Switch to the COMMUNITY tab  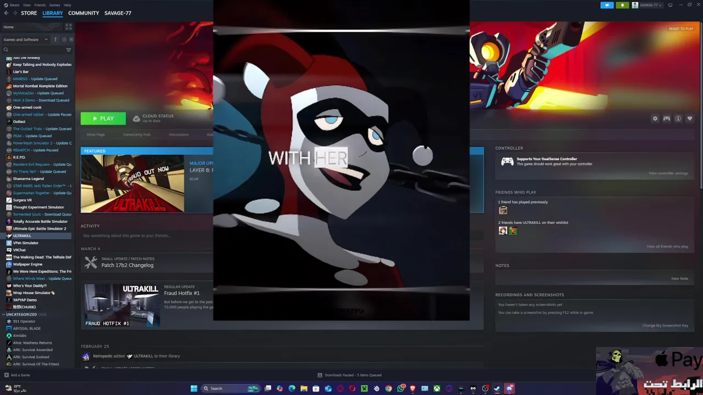[83, 13]
